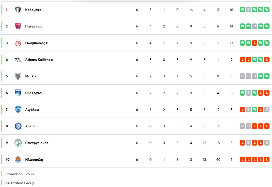Click the Πανιώνιος team logo

pos(18,26)
